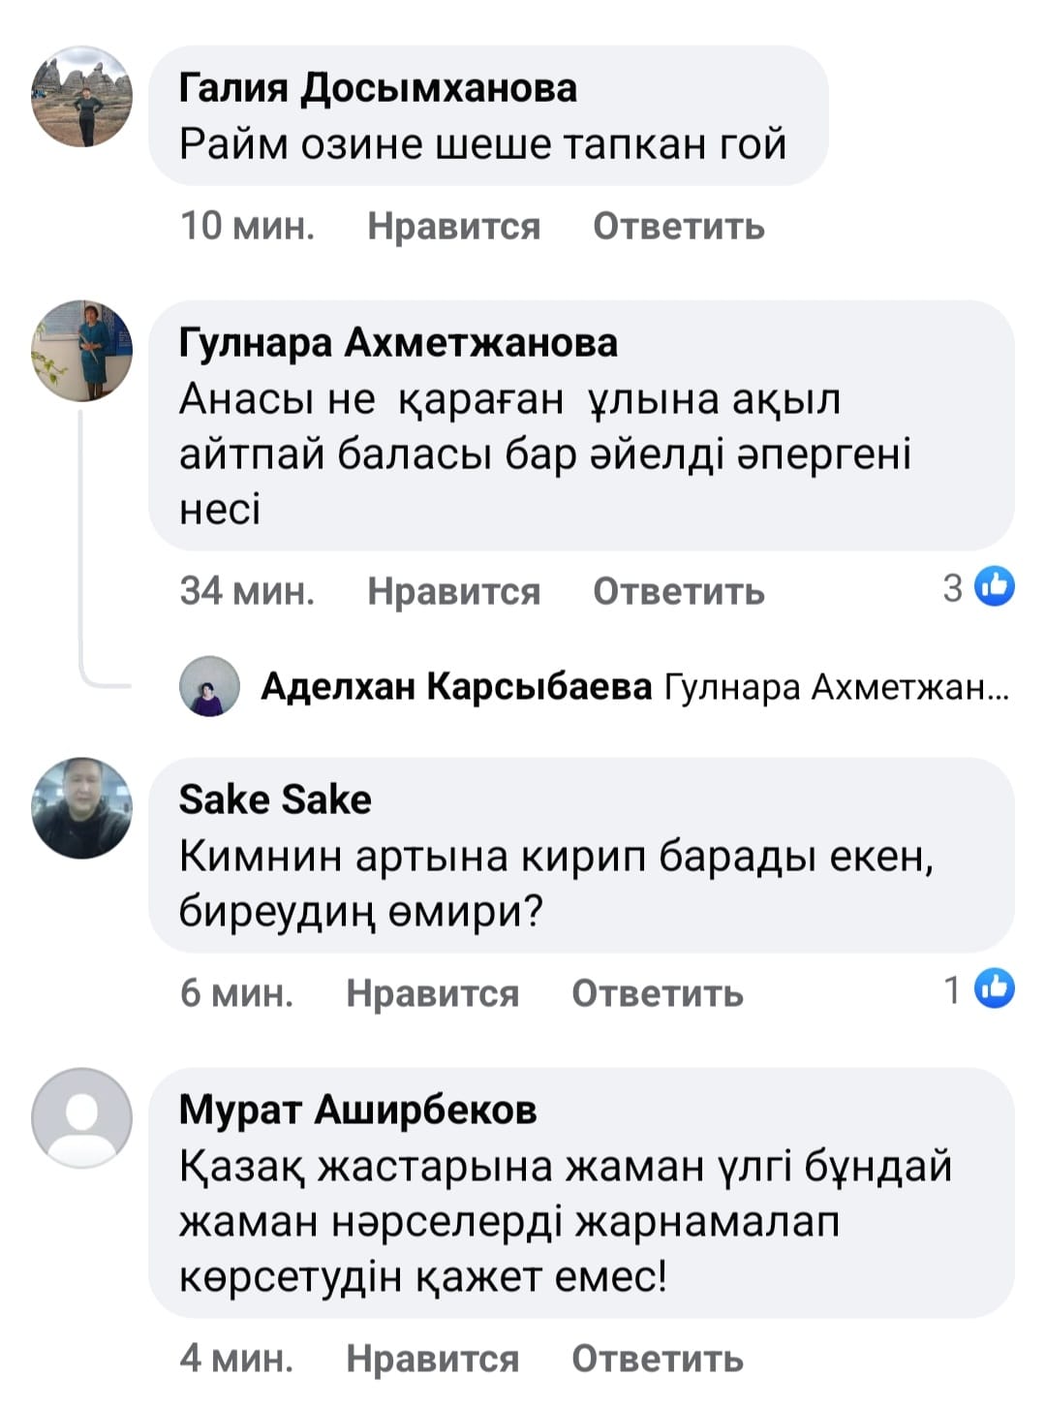Image resolution: width=1046 pixels, height=1409 pixels.
Task: Toggle Нравится on Sake Sake's comment
Action: coord(432,993)
